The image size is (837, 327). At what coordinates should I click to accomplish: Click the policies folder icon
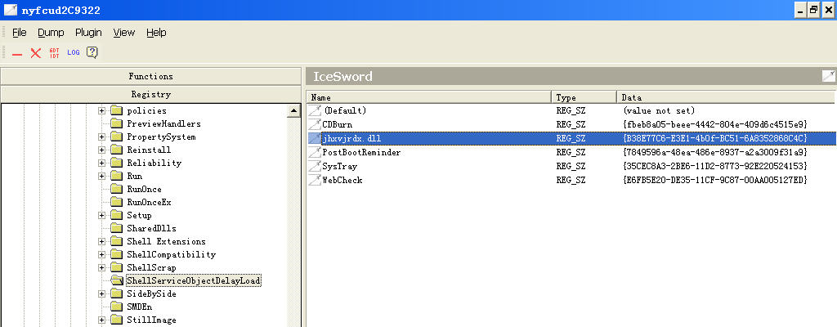coord(116,110)
